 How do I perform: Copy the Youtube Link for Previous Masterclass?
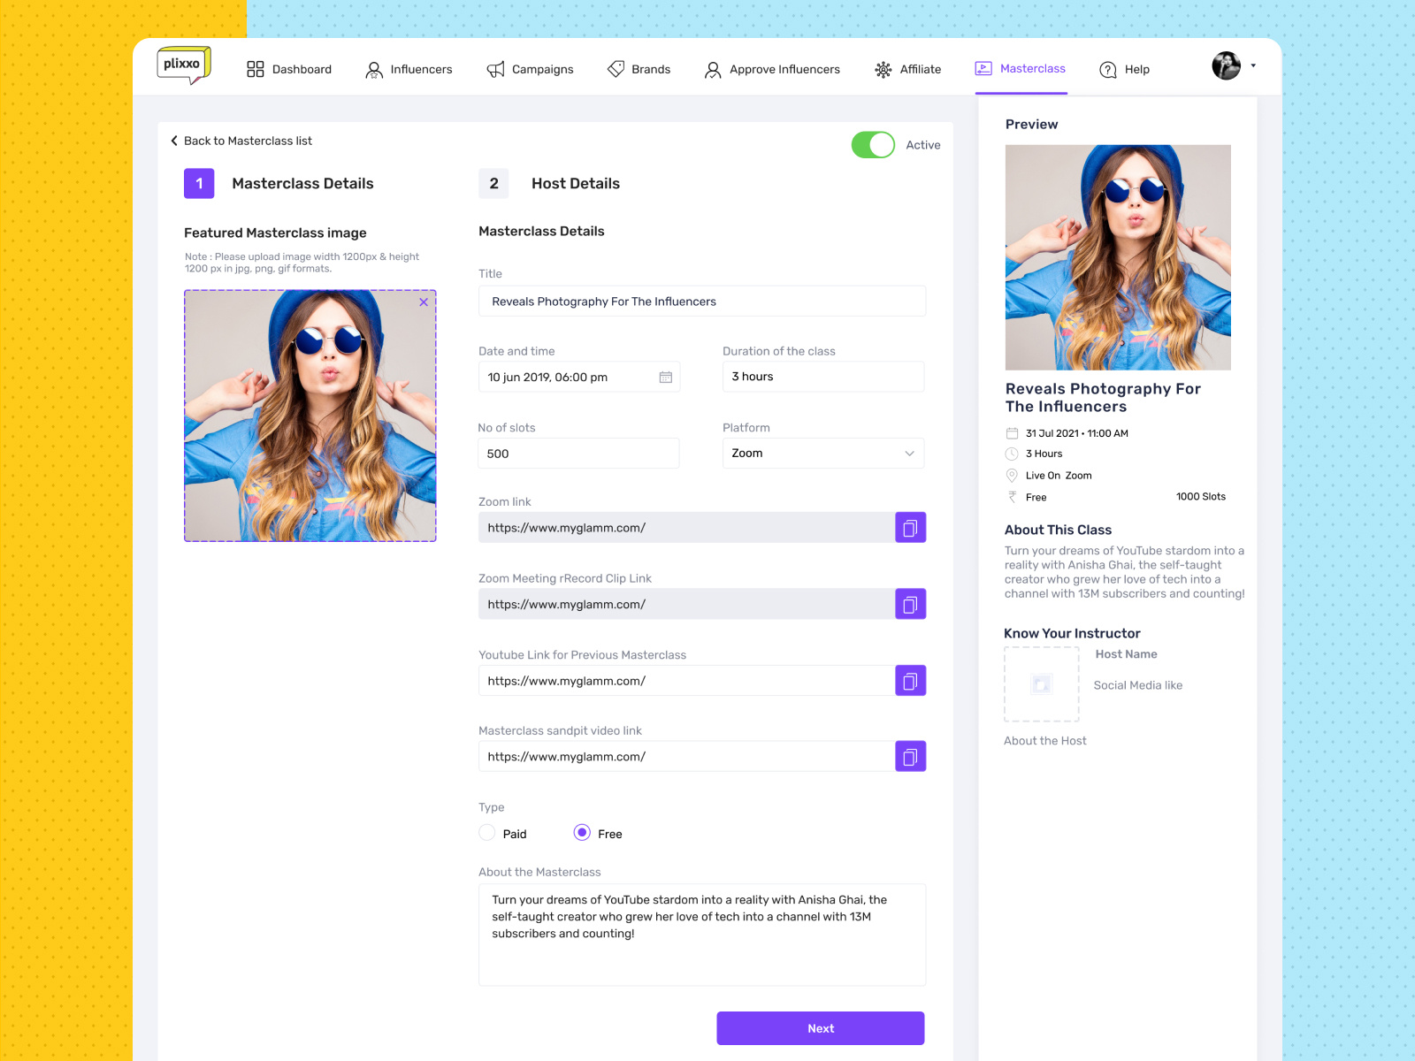tap(910, 680)
